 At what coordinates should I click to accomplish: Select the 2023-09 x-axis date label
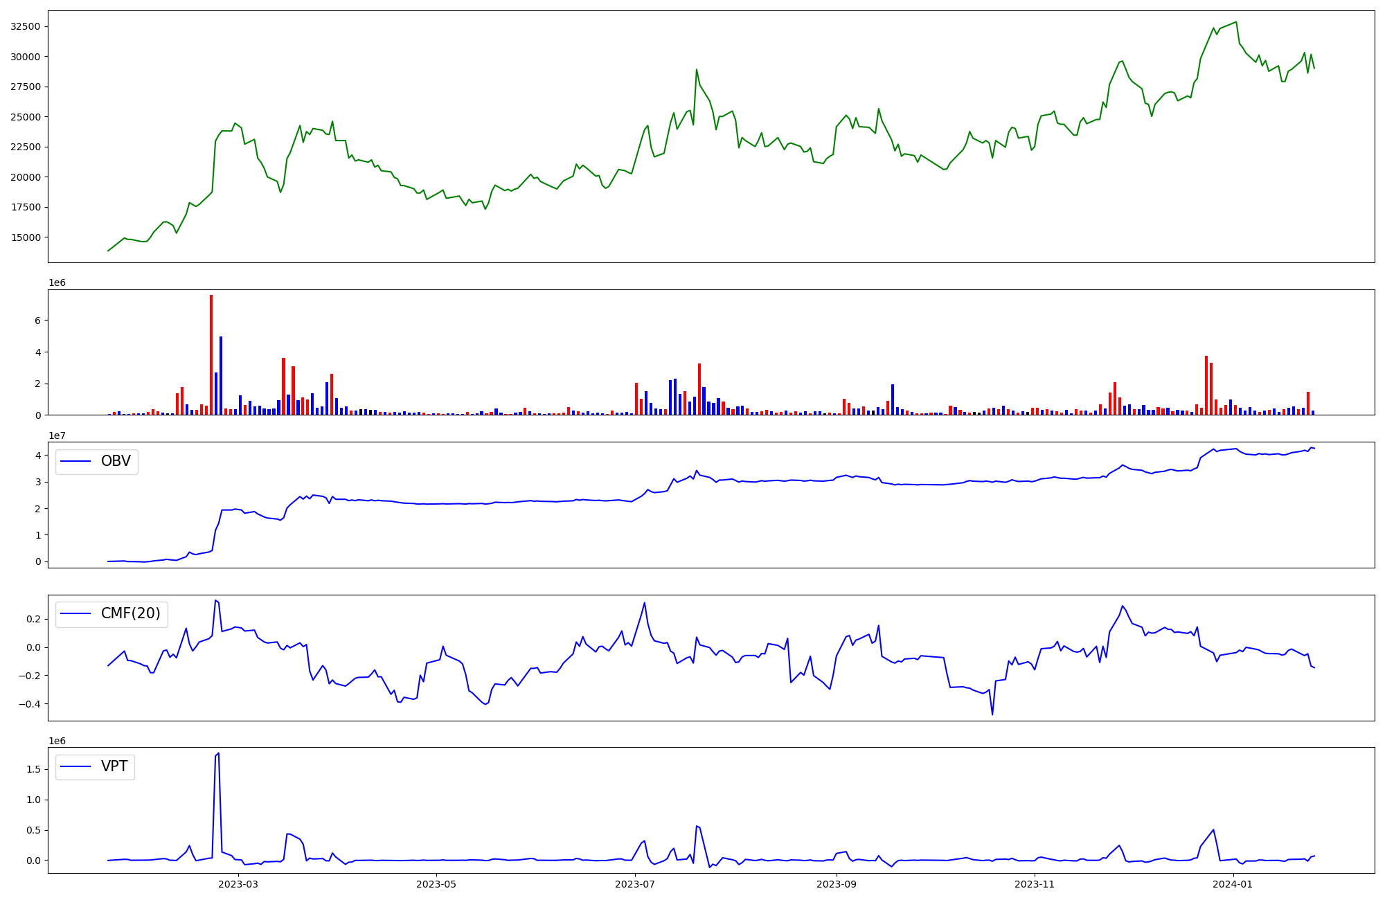[837, 884]
